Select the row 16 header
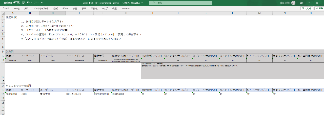Viewport: 324px width, 115px height. (x=3, y=94)
